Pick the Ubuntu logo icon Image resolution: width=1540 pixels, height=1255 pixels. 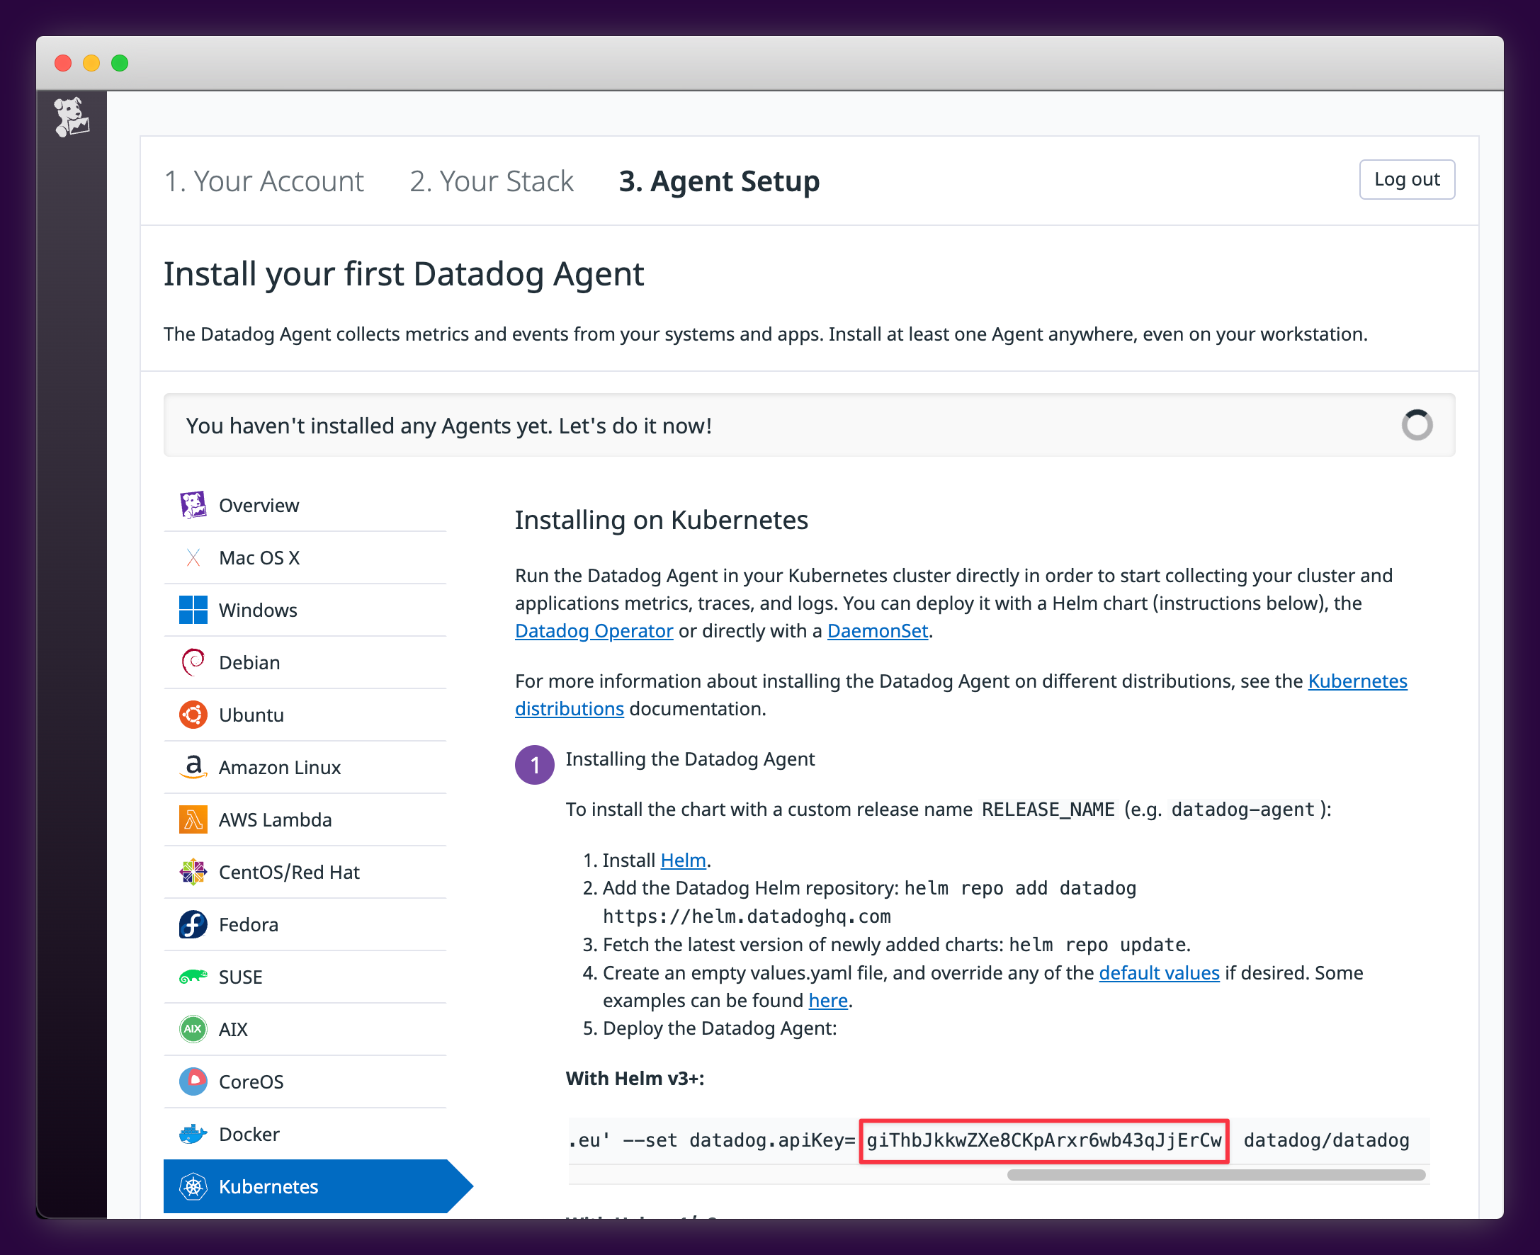193,715
